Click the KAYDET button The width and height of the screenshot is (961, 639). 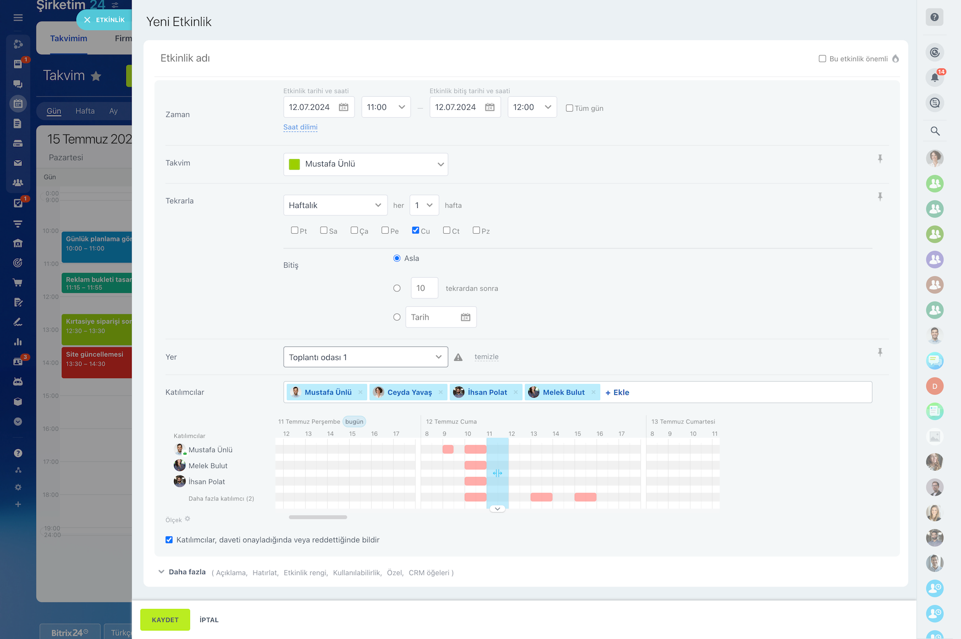click(165, 620)
